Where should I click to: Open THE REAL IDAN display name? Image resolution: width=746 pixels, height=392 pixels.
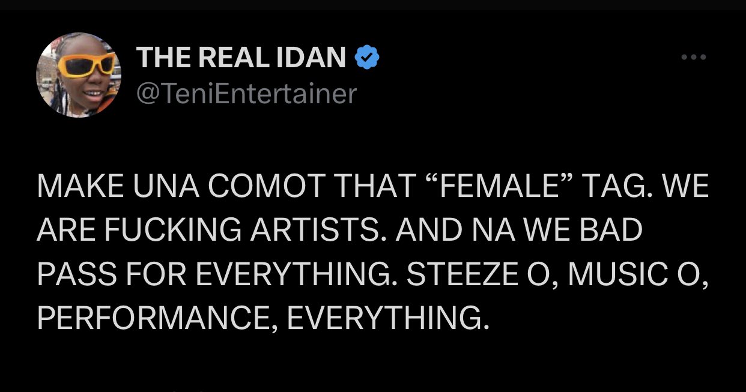coord(241,58)
